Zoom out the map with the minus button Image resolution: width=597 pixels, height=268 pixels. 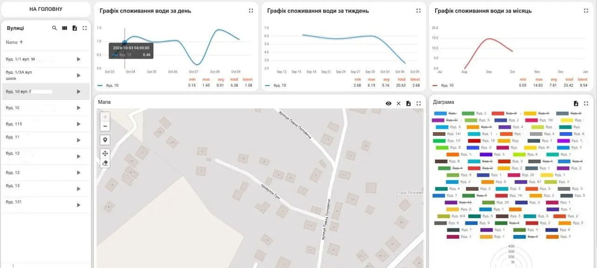click(105, 126)
